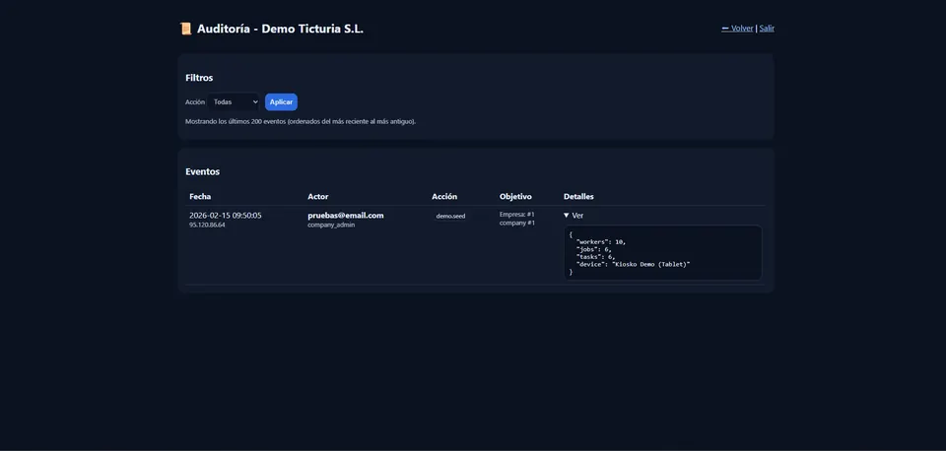
Task: Click the Salir link
Action: [767, 29]
